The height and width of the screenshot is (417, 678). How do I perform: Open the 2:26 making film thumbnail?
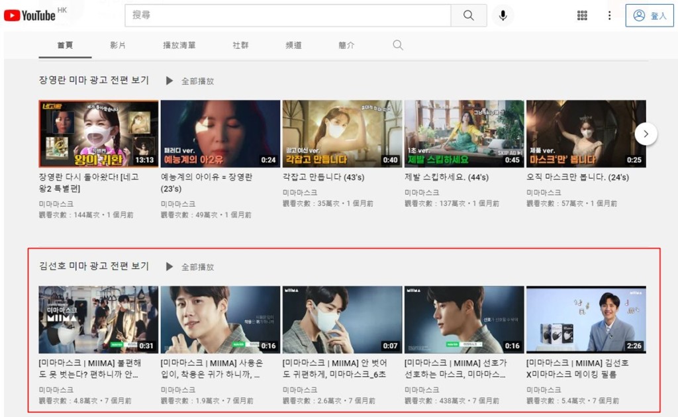[587, 320]
